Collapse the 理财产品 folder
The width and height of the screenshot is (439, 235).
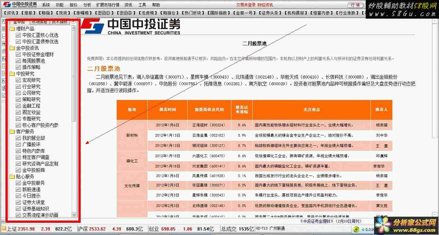(x=12, y=29)
